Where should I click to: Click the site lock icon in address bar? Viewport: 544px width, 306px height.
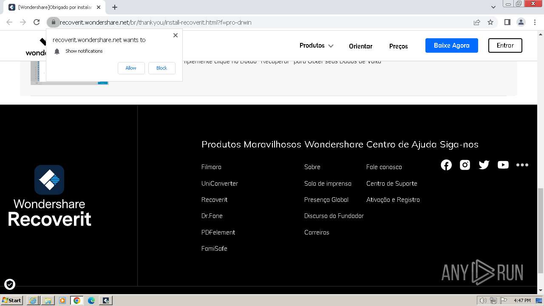(53, 22)
